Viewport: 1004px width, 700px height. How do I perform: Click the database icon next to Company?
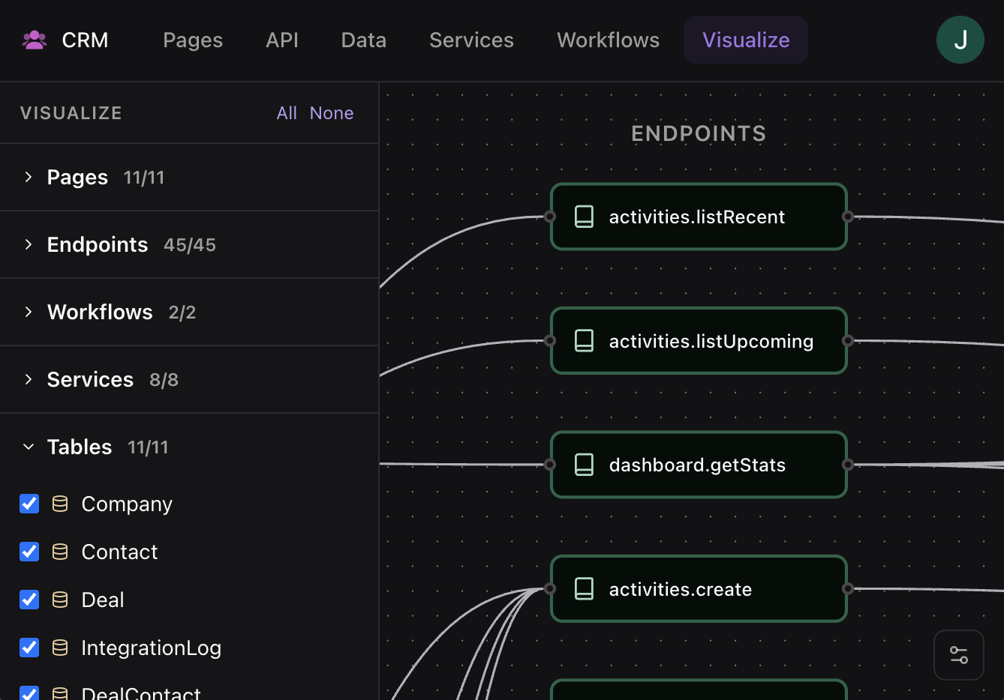coord(60,504)
